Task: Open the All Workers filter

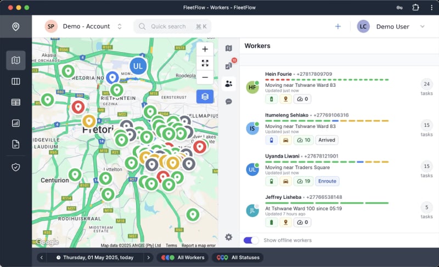Action: click(183, 258)
